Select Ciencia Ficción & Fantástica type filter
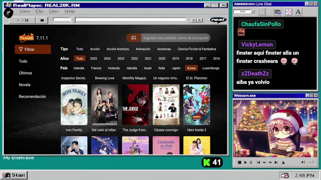Image resolution: width=321 pixels, height=180 pixels. pyautogui.click(x=197, y=49)
